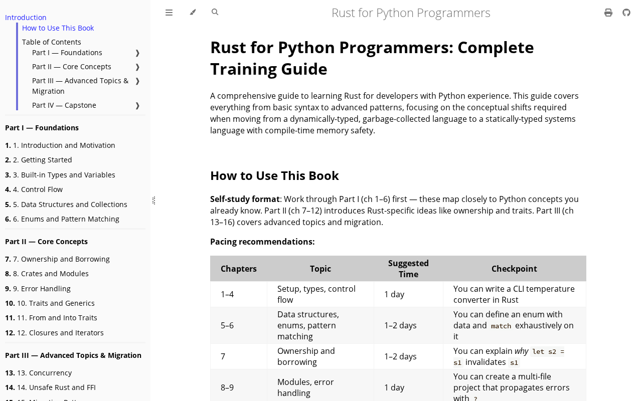
Task: Click the How to Use This Book heading
Action: point(274,175)
